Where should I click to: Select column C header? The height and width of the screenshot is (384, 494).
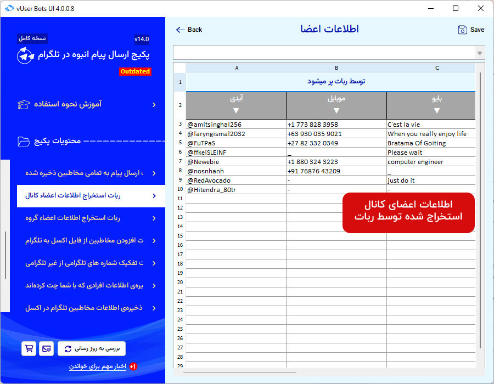[437, 68]
